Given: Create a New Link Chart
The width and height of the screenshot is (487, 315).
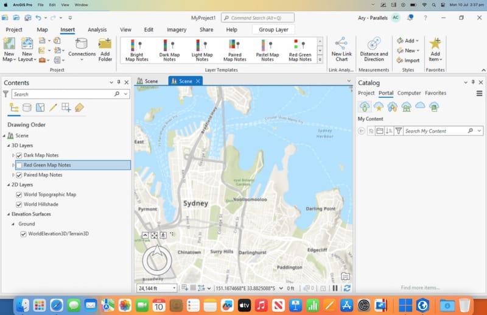Looking at the screenshot, I should click(342, 49).
